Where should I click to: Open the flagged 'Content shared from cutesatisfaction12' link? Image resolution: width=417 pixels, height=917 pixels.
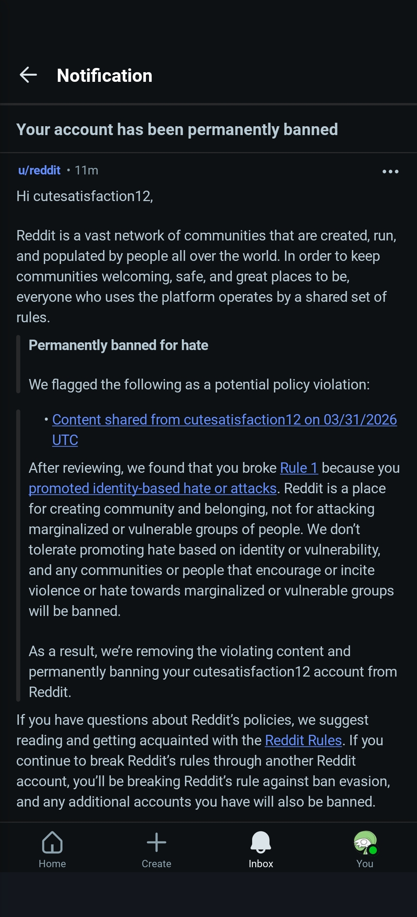tap(224, 420)
